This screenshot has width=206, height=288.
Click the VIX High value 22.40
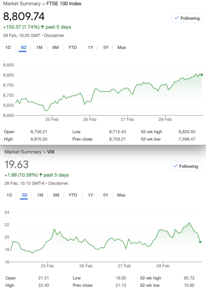point(44,285)
